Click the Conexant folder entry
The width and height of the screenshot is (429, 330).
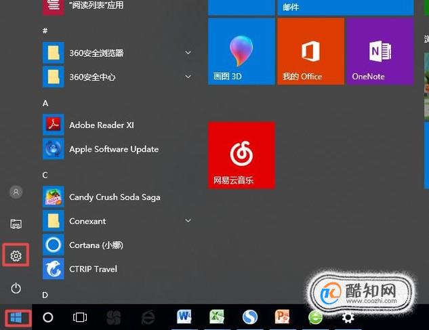pyautogui.click(x=118, y=220)
